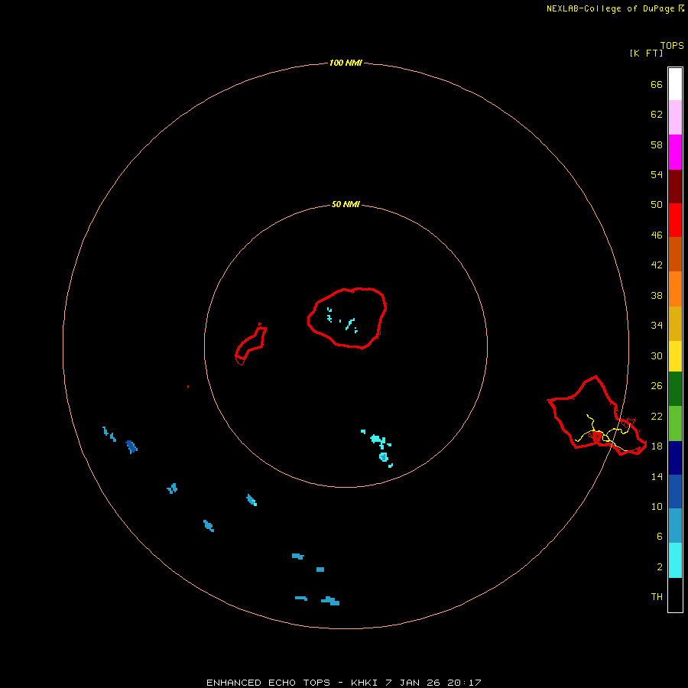Click the 'NEXLAB-College of DuPage' credit text
The image size is (688, 688).
click(610, 8)
